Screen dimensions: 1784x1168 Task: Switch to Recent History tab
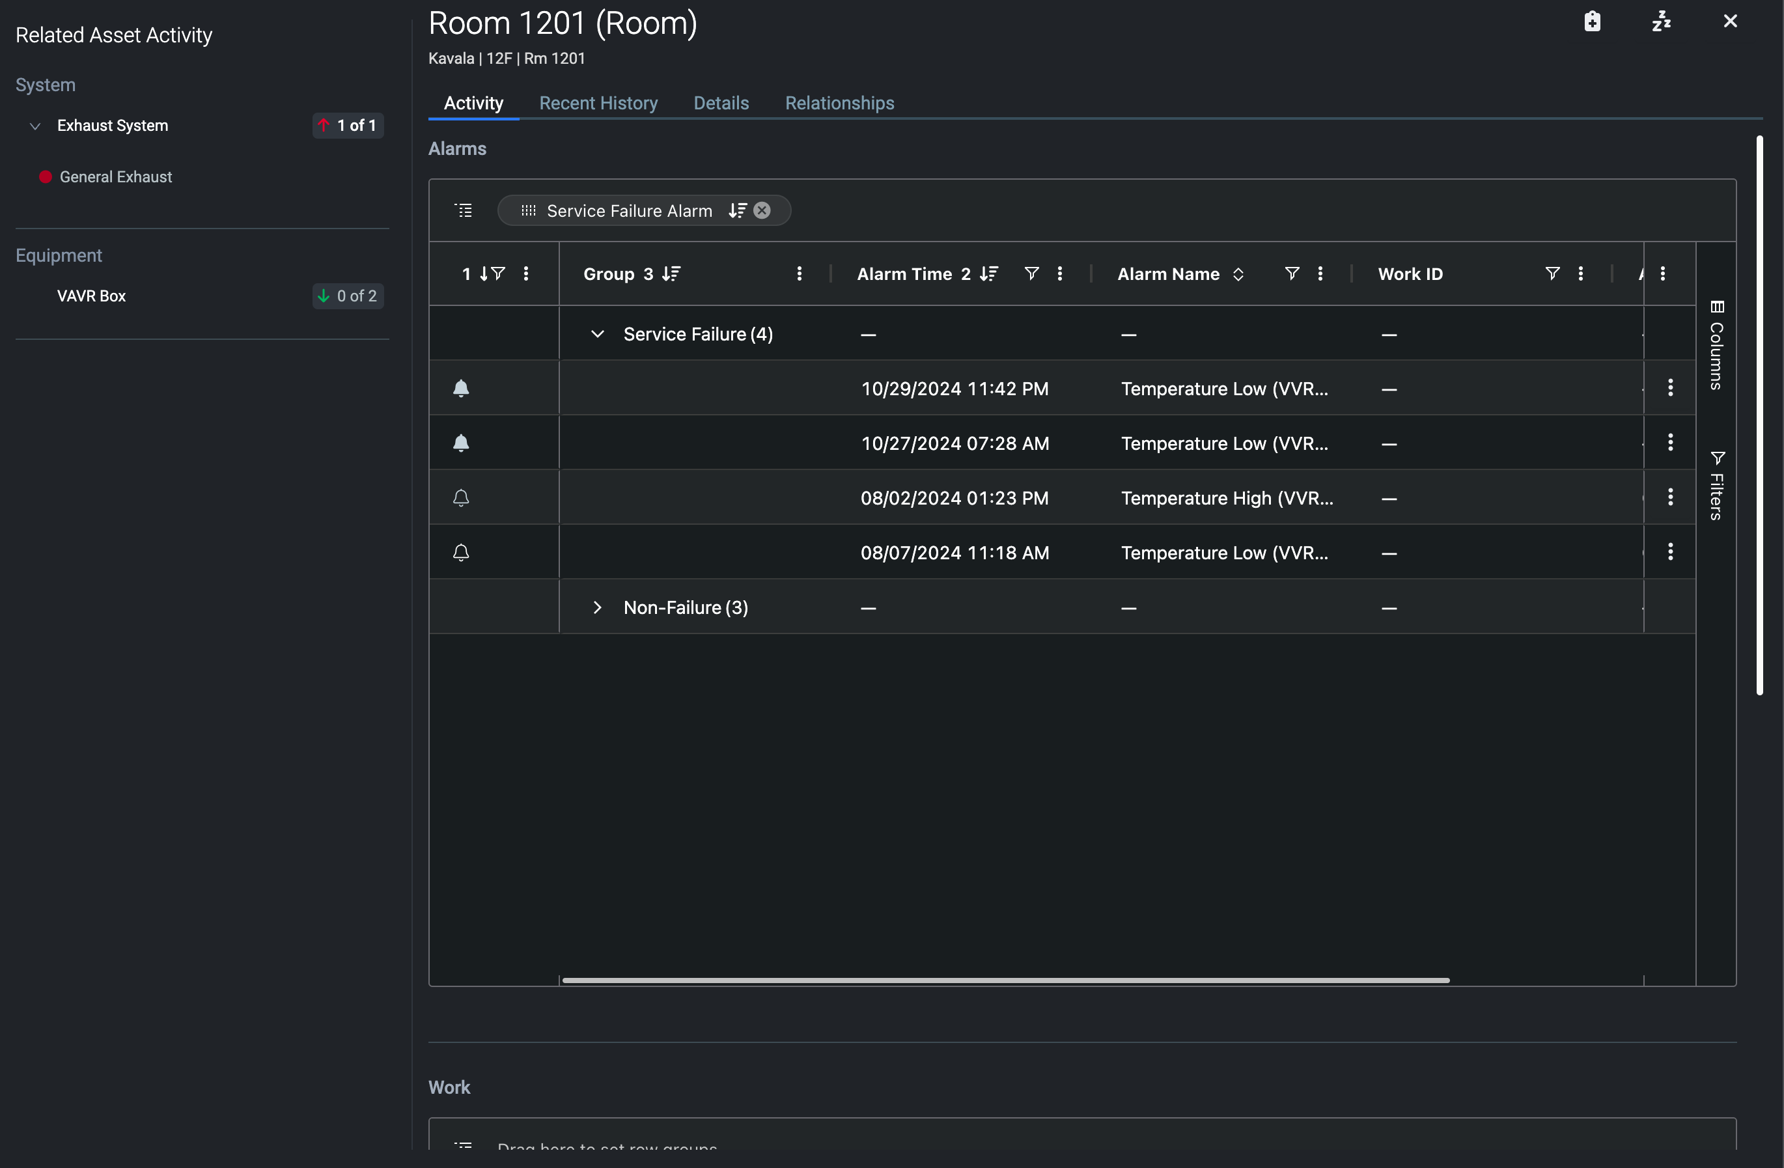pos(598,103)
